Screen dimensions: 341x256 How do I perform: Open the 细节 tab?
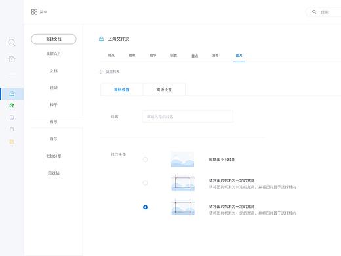153,56
